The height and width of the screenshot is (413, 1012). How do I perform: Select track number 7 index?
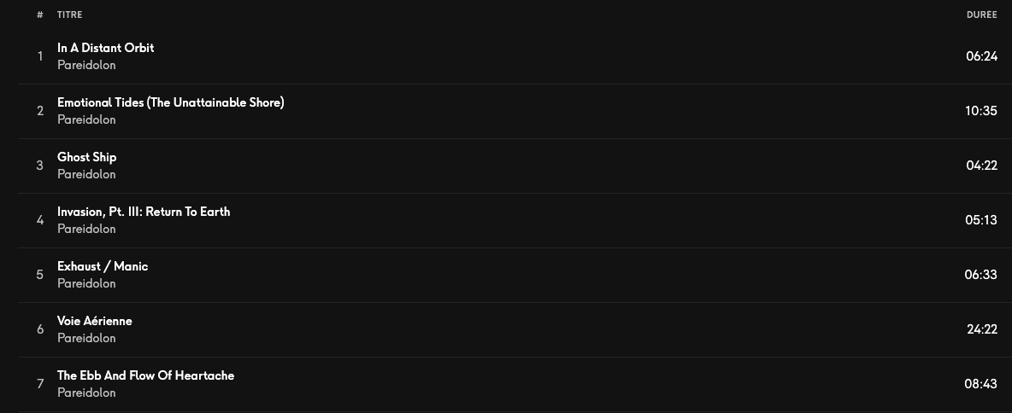coord(40,384)
